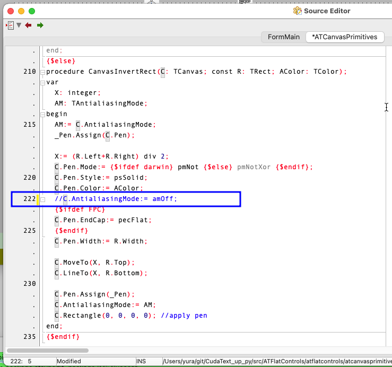
Task: Click CanvasInvertRect procedure name
Action: [123, 72]
